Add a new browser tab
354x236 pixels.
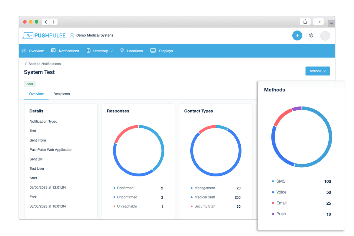click(x=332, y=23)
